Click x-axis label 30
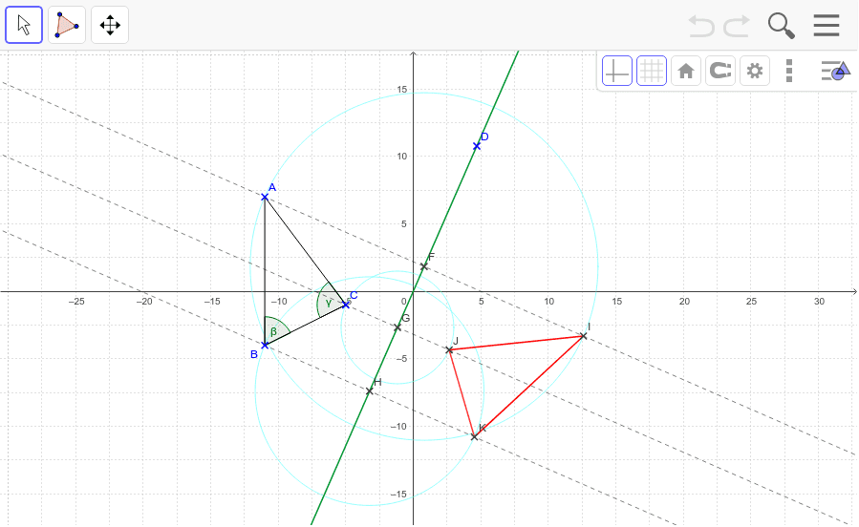Image resolution: width=859 pixels, height=527 pixels. tap(819, 302)
